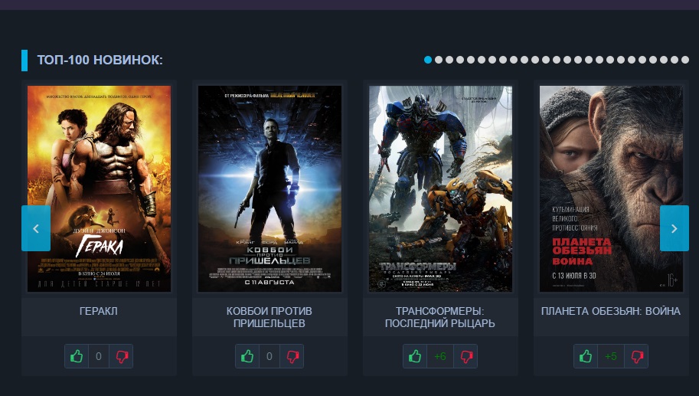699x396 pixels.
Task: Upvote Трансформеры: Последний рыцарь
Action: pyautogui.click(x=416, y=356)
